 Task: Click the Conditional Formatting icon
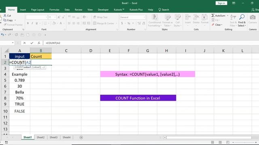[155, 17]
